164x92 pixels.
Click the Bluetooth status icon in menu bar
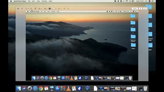coord(124,1)
